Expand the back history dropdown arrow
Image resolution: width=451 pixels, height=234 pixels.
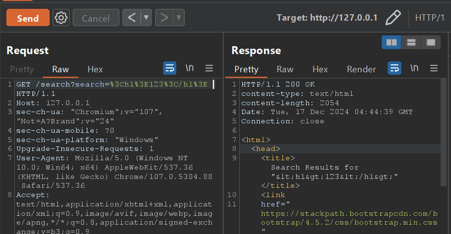click(146, 18)
